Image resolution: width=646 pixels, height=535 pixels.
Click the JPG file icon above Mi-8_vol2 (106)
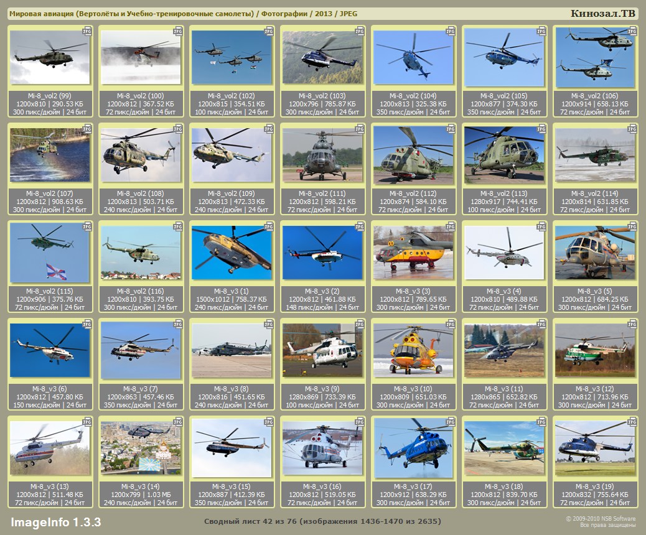tap(632, 31)
